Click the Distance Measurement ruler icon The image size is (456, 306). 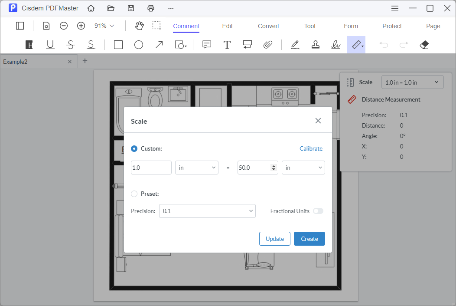pos(352,99)
